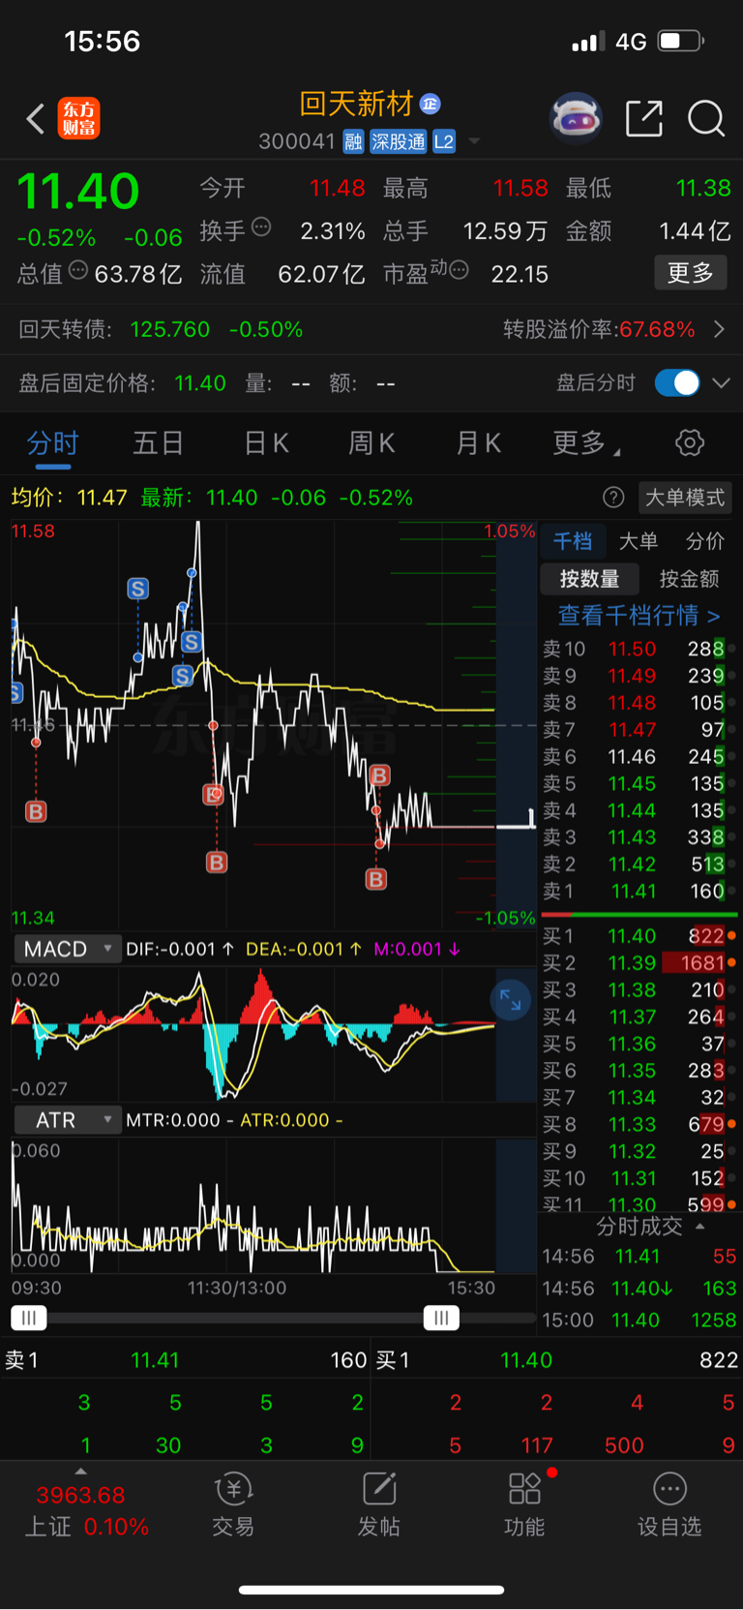The height and width of the screenshot is (1610, 743).
Task: Switch to 月K tab
Action: [478, 443]
